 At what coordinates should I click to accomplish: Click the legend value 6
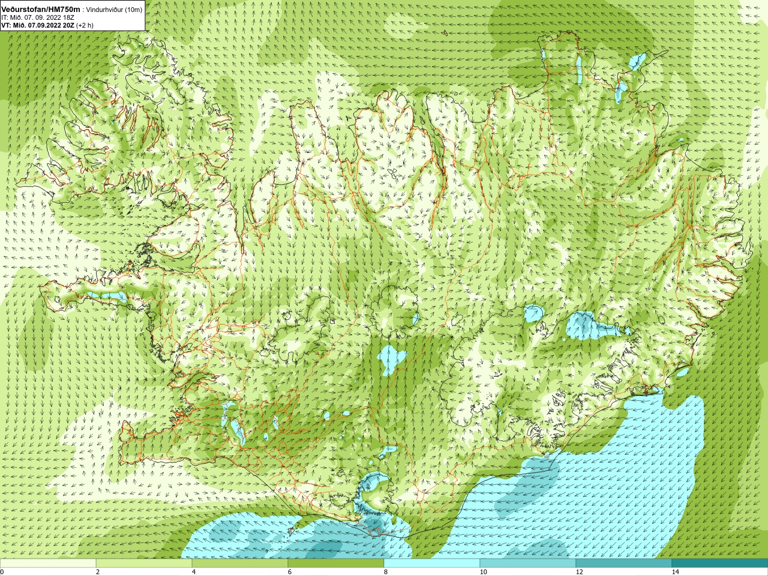click(290, 572)
